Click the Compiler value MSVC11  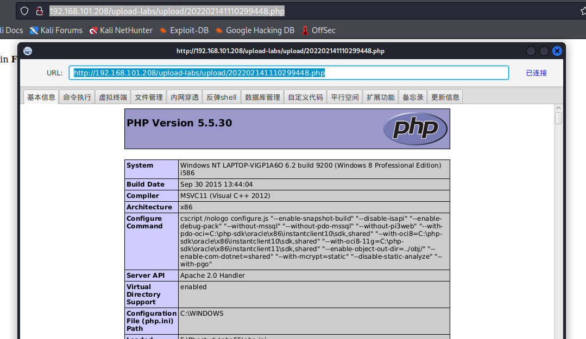(x=225, y=196)
